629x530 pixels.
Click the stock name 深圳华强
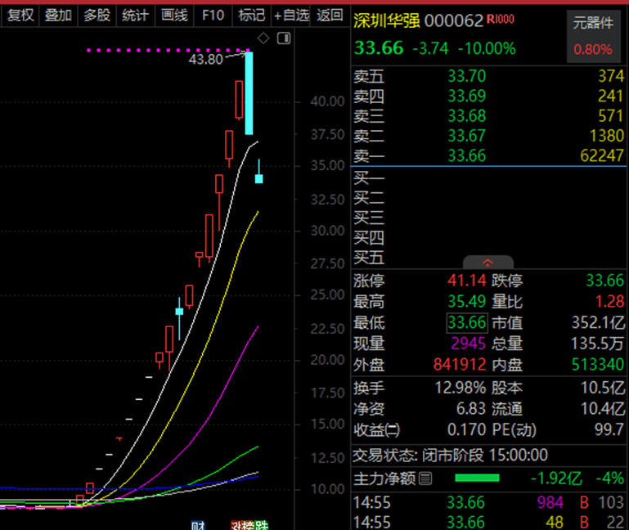click(x=386, y=21)
